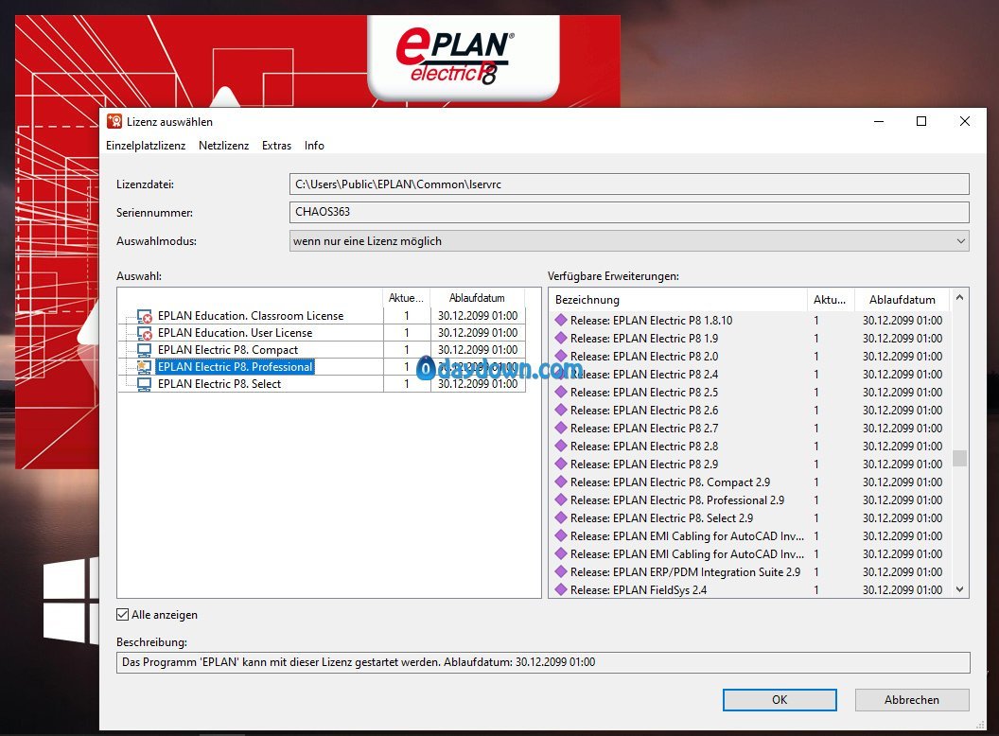Click the diamond icon for ERP/PDM Integration Suite 2.9
This screenshot has height=736, width=999.
(561, 571)
